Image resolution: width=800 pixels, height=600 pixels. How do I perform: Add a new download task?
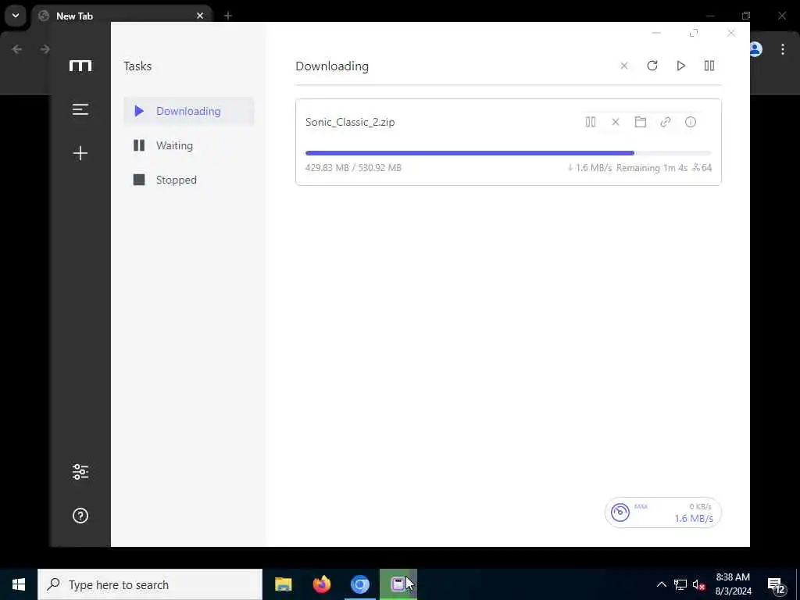coord(80,153)
